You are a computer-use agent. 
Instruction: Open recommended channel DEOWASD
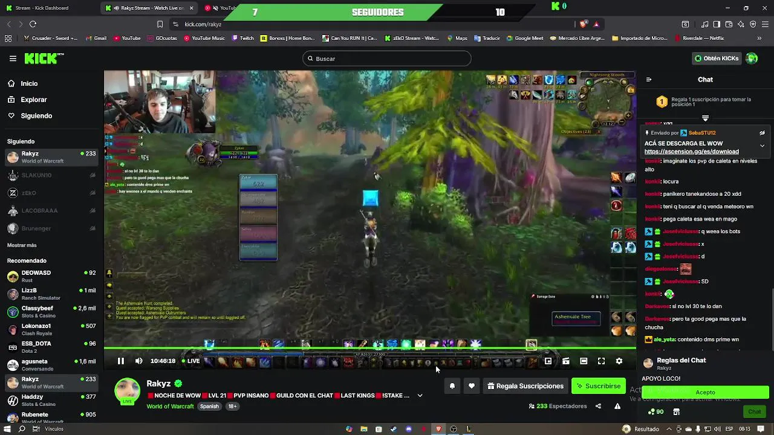(51, 276)
